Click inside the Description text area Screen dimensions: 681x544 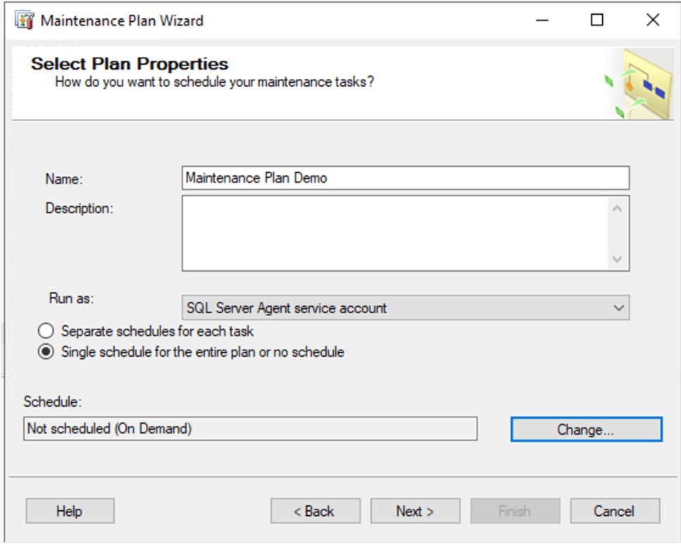point(394,233)
